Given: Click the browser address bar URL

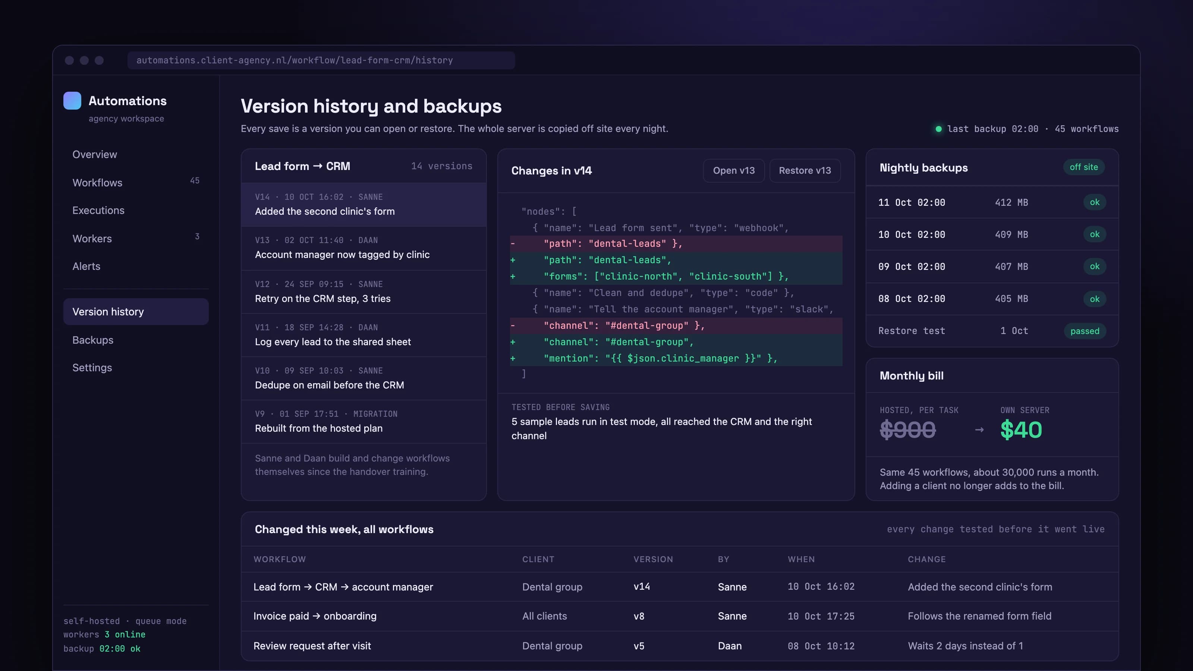Looking at the screenshot, I should (x=321, y=60).
